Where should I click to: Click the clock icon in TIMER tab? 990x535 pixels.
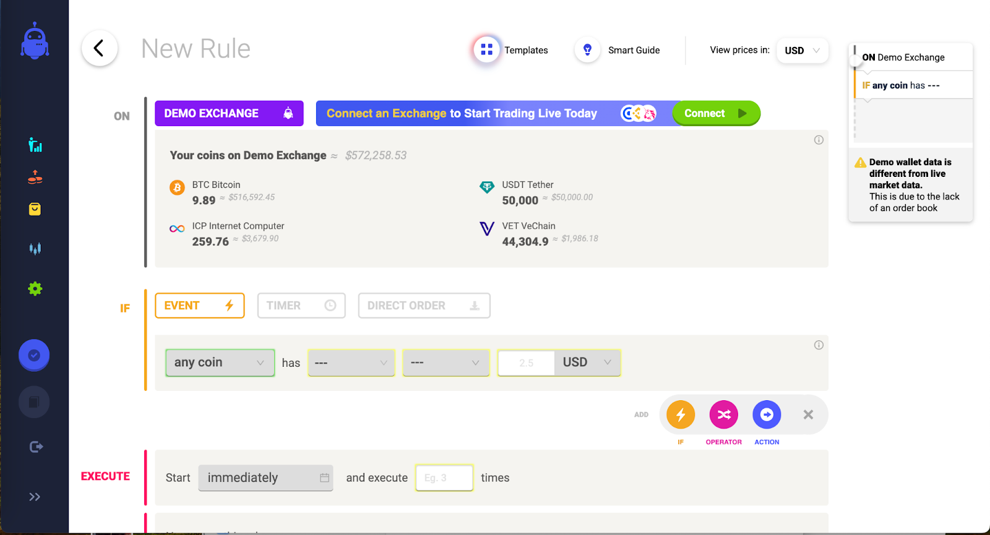330,306
